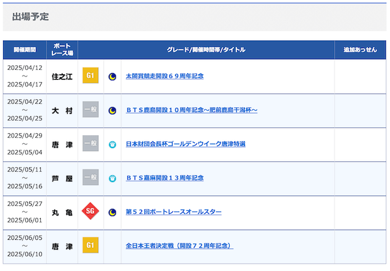Image resolution: width=390 pixels, height=271 pixels.
Task: Click the 追加あっせん column header
Action: click(360, 50)
